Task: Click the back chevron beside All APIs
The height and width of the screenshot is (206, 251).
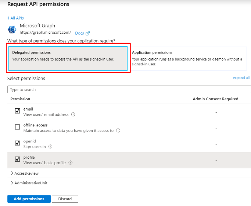Action: (8, 18)
